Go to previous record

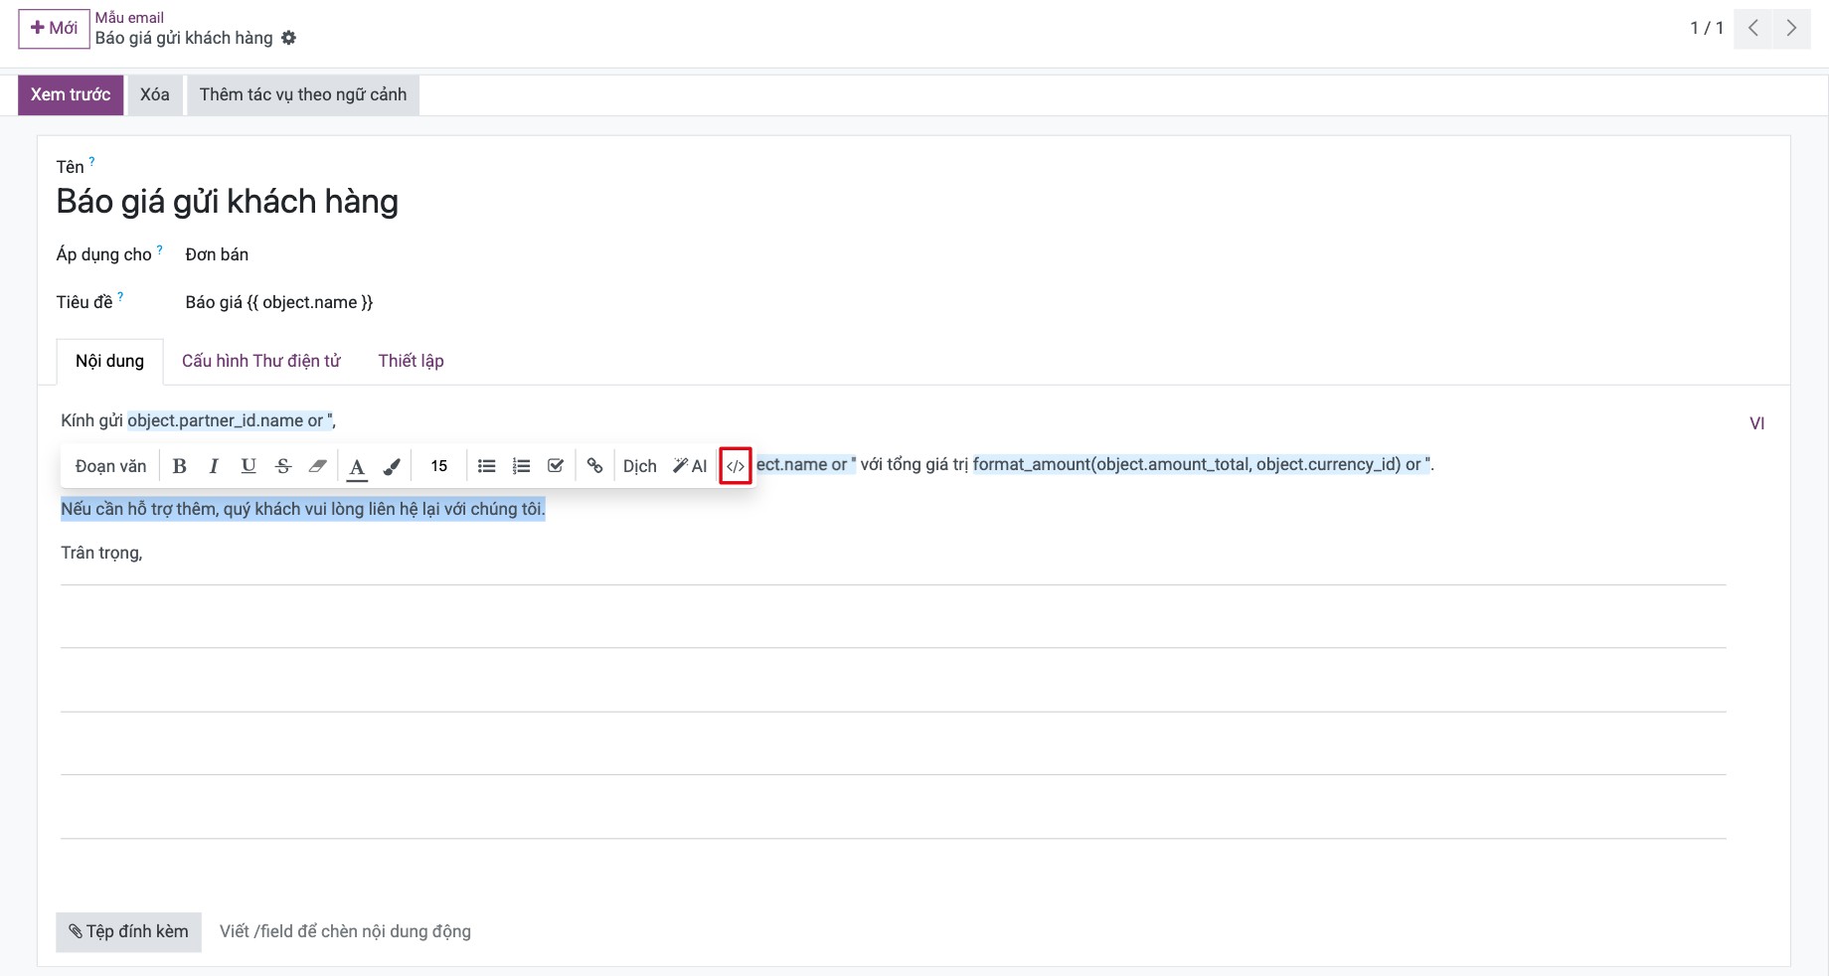point(1753,28)
